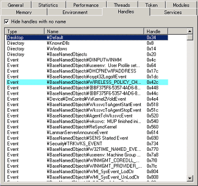
Task: Select the SENS Started Event row
Action: [87, 138]
